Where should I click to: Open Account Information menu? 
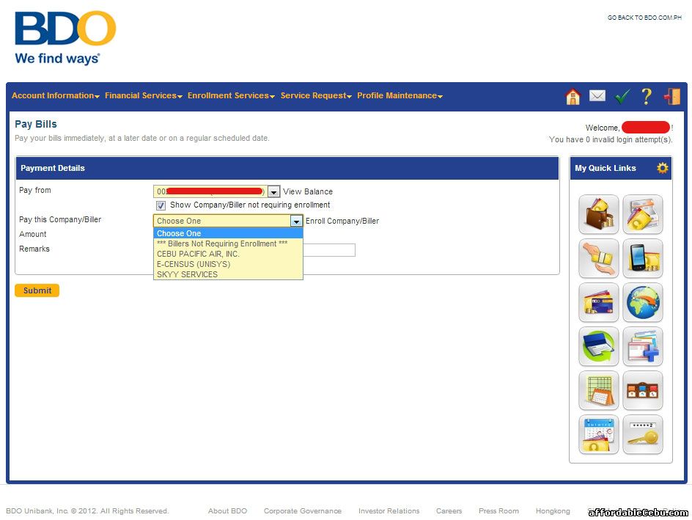coord(56,95)
